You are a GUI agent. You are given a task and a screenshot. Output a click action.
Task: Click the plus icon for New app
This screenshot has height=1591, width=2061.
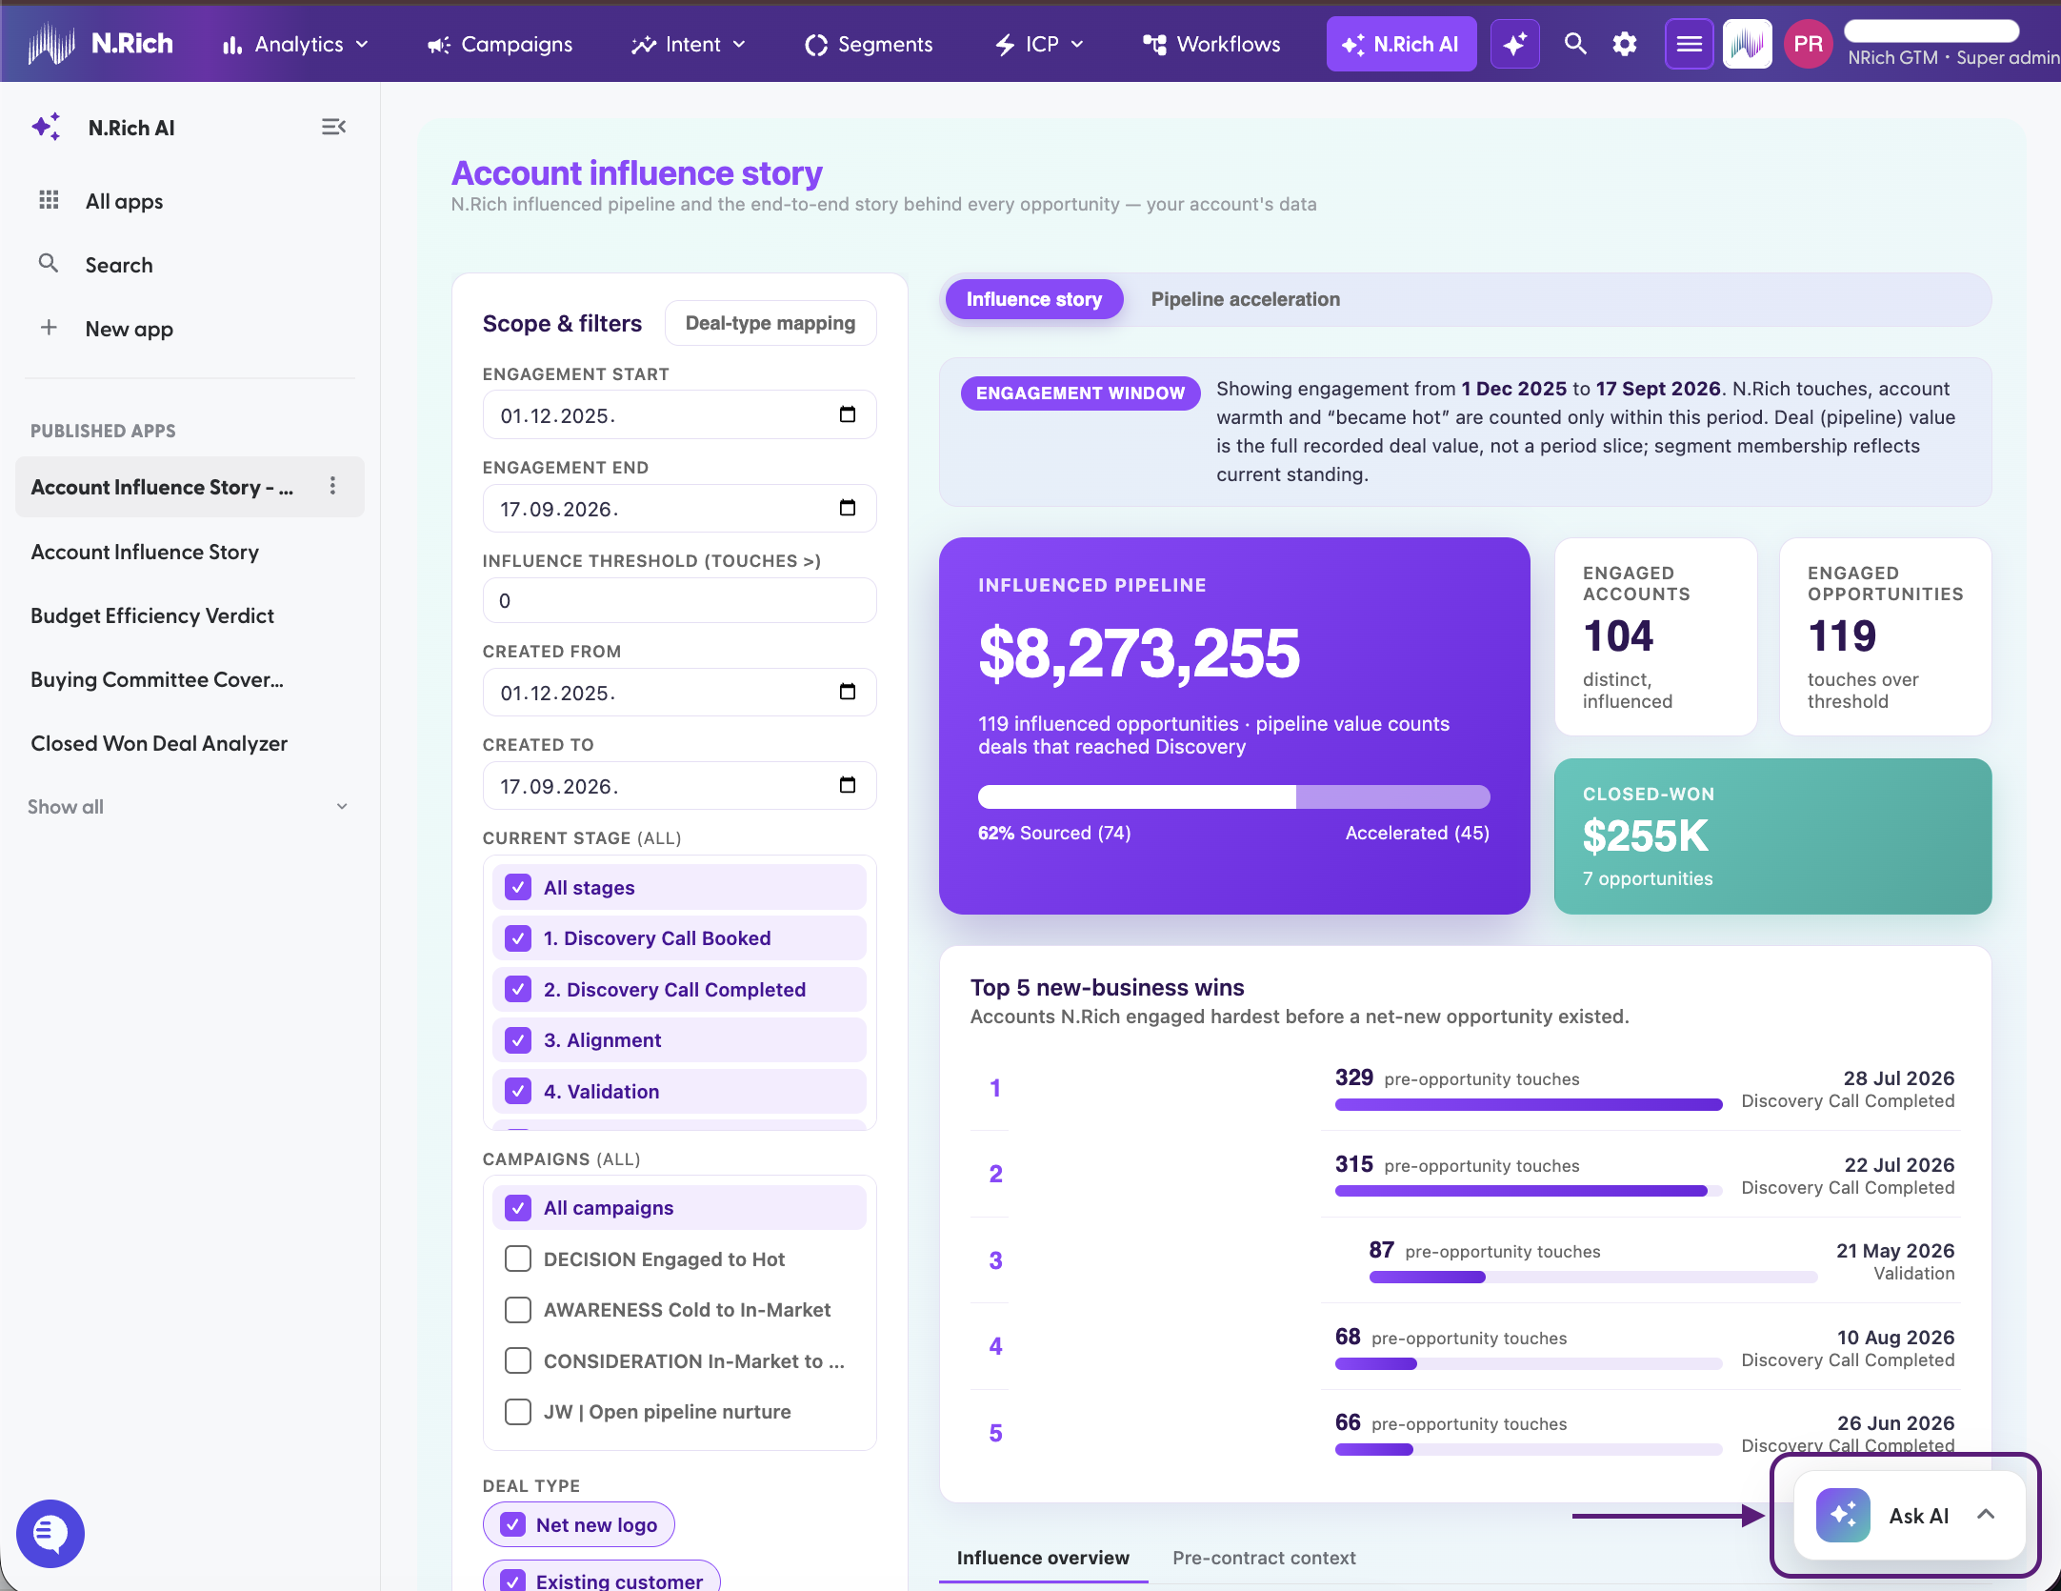pos(49,328)
